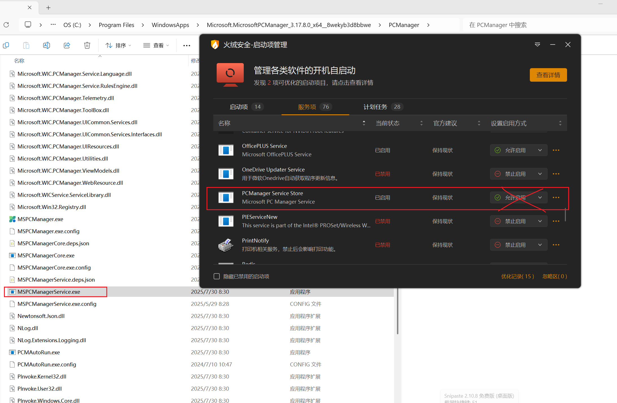The image size is (617, 403).
Task: Click the PrintNotify printer icon
Action: (226, 245)
